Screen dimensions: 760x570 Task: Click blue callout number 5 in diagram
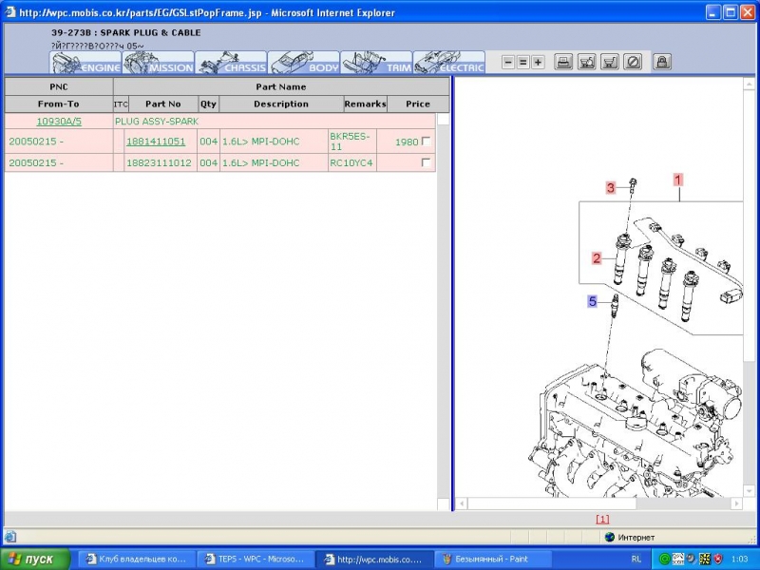tap(592, 301)
